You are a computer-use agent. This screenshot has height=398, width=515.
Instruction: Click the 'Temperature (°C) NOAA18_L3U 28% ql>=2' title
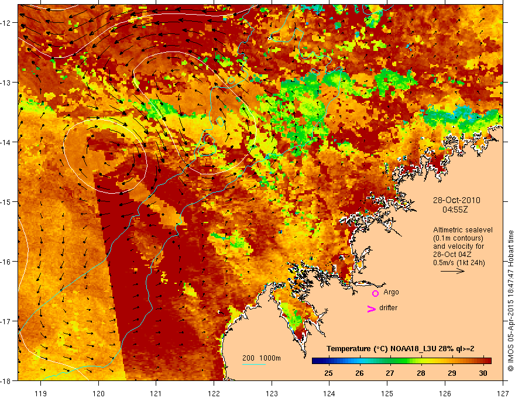[x=400, y=349]
